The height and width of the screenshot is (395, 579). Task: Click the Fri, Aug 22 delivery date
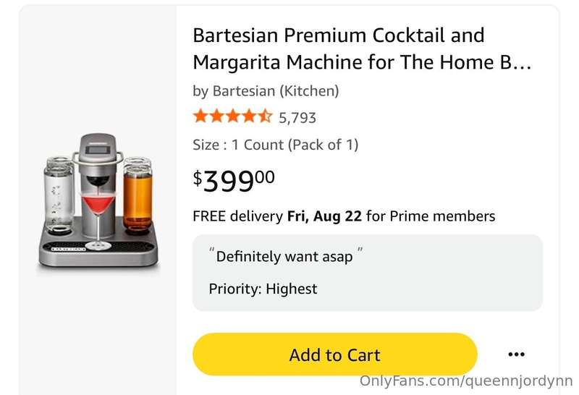tap(324, 216)
